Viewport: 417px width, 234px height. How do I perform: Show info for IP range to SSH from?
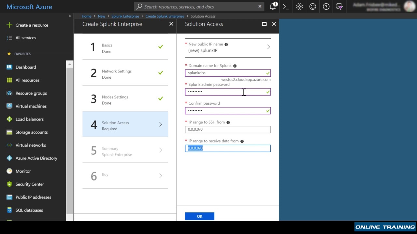pyautogui.click(x=228, y=122)
